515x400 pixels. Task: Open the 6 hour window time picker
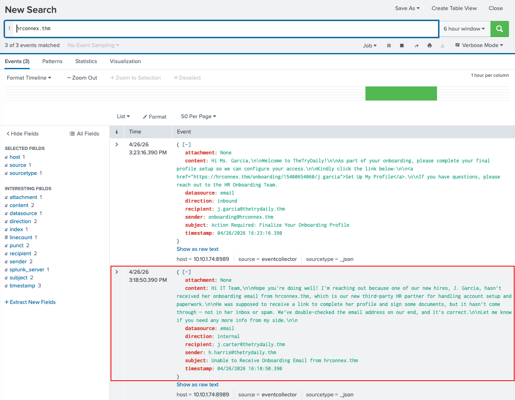(x=464, y=29)
